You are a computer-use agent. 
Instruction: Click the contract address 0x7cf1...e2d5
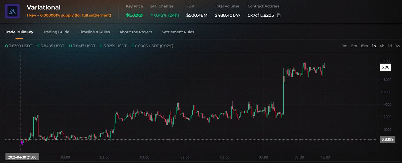pos(261,15)
